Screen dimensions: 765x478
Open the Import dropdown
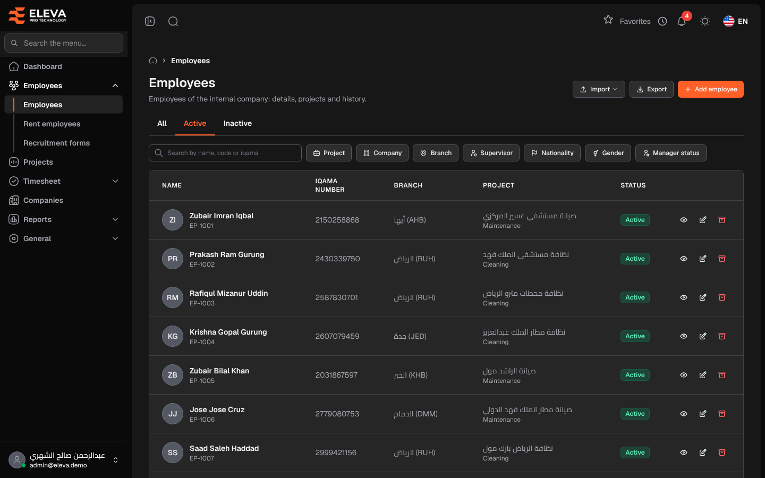click(x=599, y=89)
